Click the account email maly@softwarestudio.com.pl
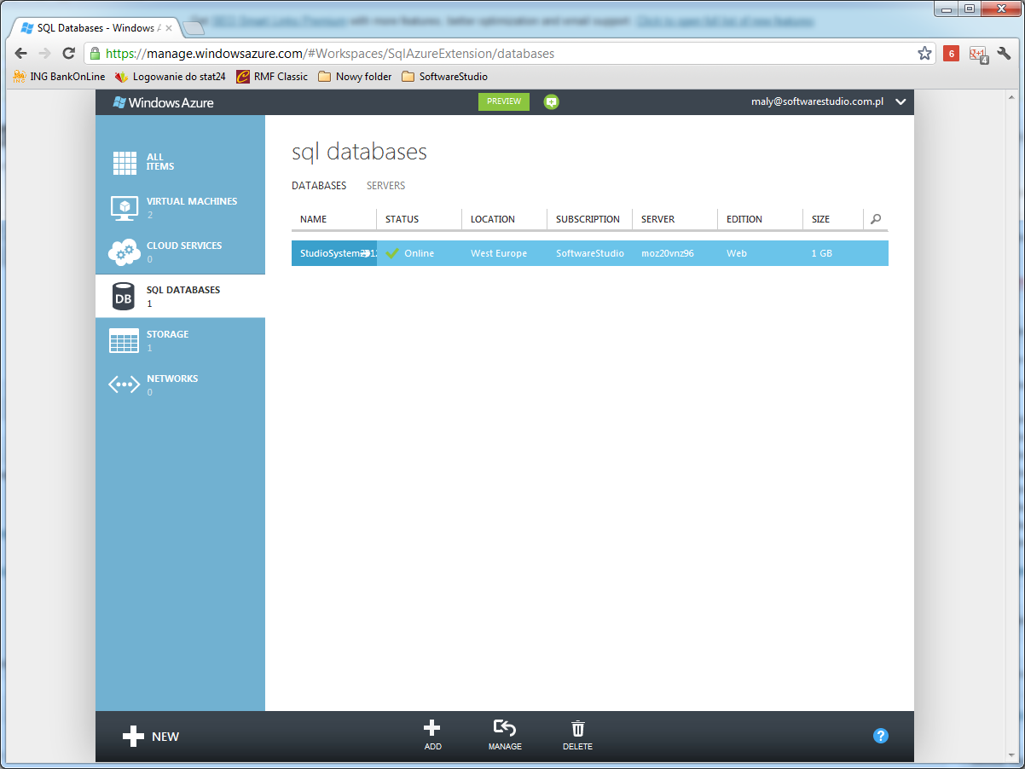This screenshot has width=1025, height=769. tap(817, 101)
